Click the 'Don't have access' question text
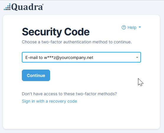The image size is (164, 133). [69, 94]
